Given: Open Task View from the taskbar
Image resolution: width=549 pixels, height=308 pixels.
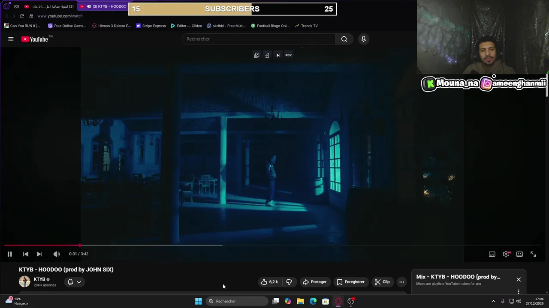Looking at the screenshot, I should pyautogui.click(x=275, y=301).
